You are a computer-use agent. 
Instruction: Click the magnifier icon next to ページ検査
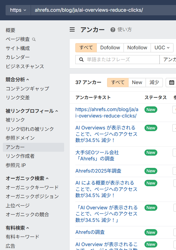click(34, 40)
